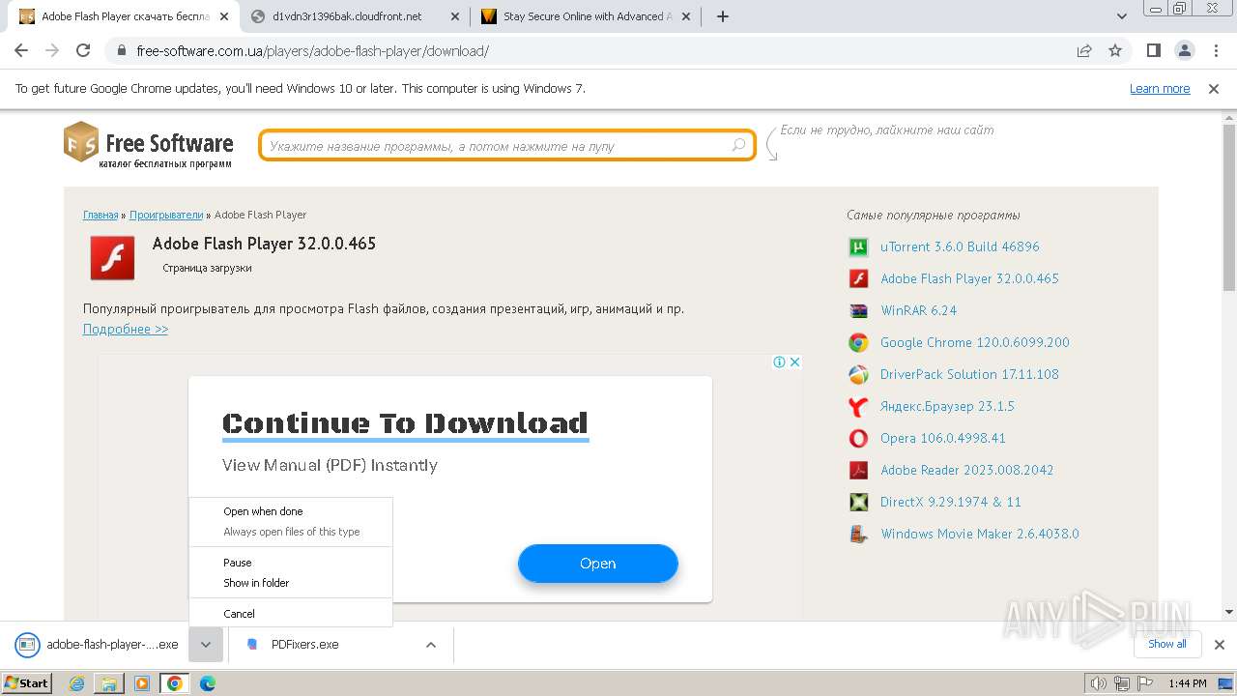The height and width of the screenshot is (696, 1237).
Task: Click the forward navigation arrow
Action: (52, 51)
